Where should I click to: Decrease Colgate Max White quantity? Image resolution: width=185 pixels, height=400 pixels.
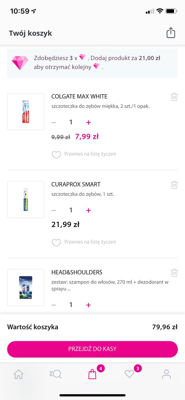click(54, 122)
